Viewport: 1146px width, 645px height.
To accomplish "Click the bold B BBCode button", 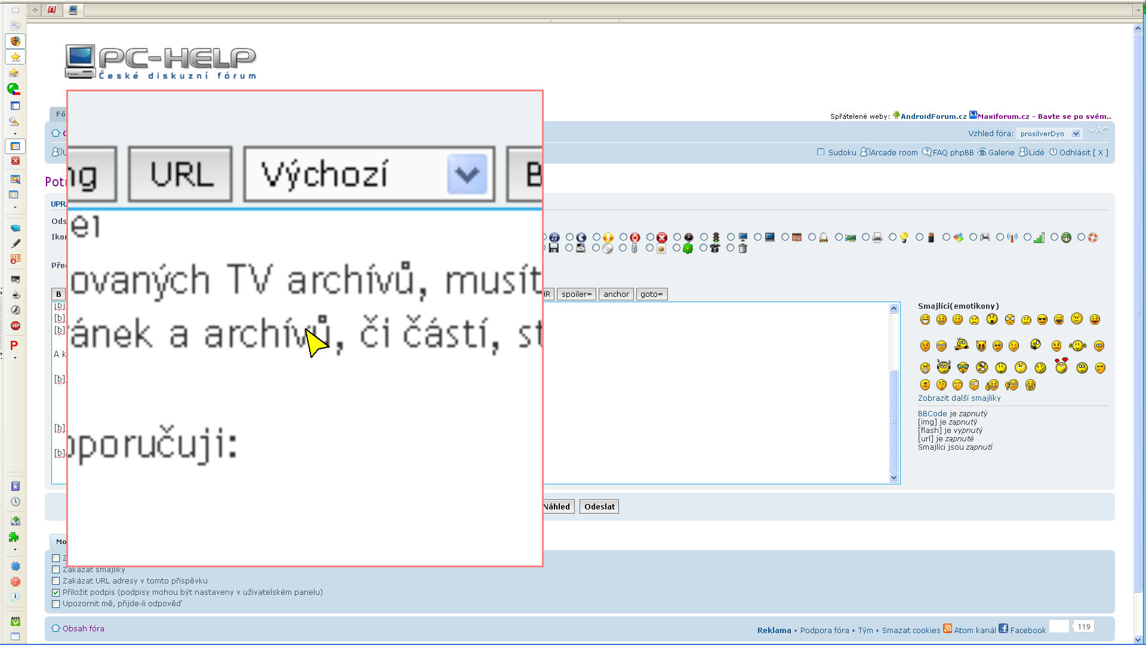I will [x=58, y=294].
